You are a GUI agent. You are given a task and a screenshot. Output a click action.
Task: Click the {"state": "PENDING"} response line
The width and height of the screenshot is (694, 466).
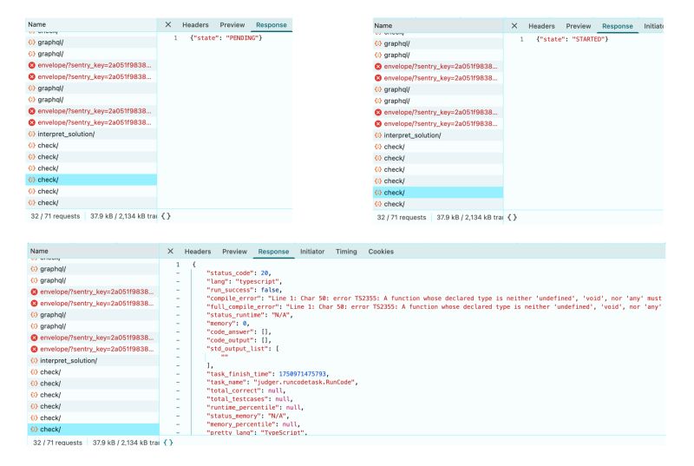[226, 38]
